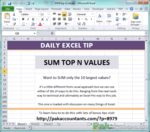Screen dimensions: 150x132
Task: Expand the General number format dropdown
Action: pos(92,14)
